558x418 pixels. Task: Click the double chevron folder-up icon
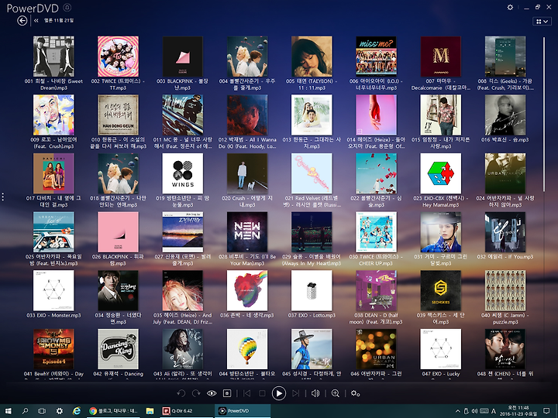(x=36, y=21)
